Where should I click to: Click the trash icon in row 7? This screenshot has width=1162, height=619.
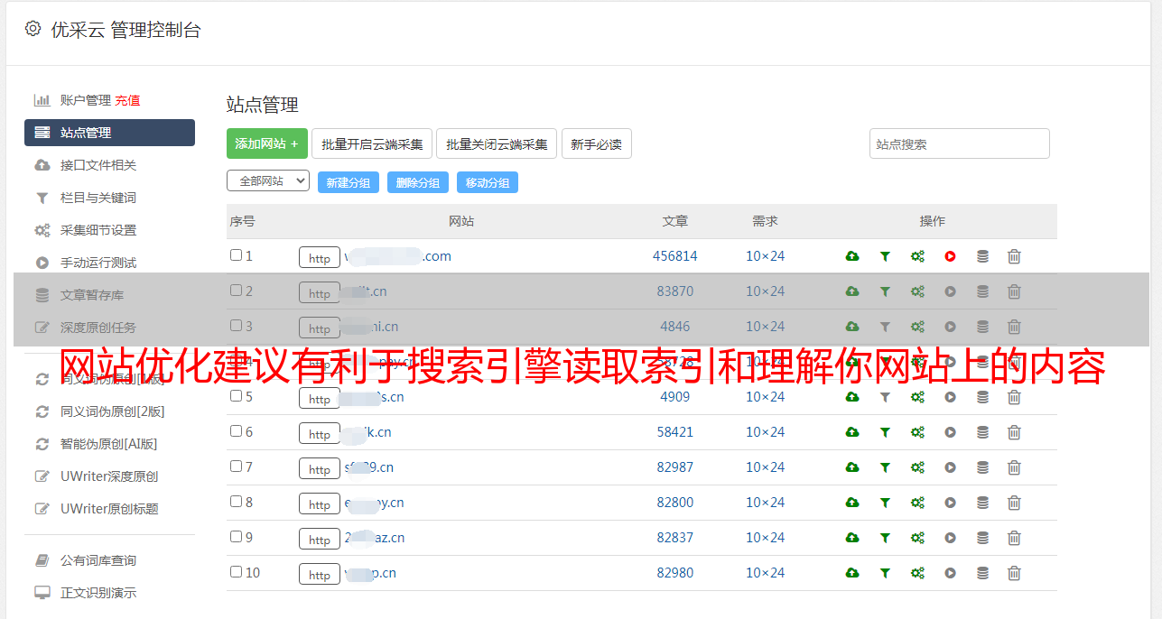(x=1014, y=467)
